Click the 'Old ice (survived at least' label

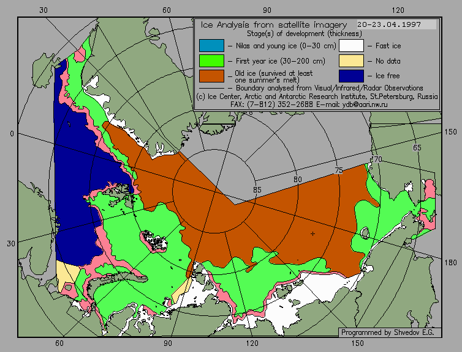click(274, 73)
